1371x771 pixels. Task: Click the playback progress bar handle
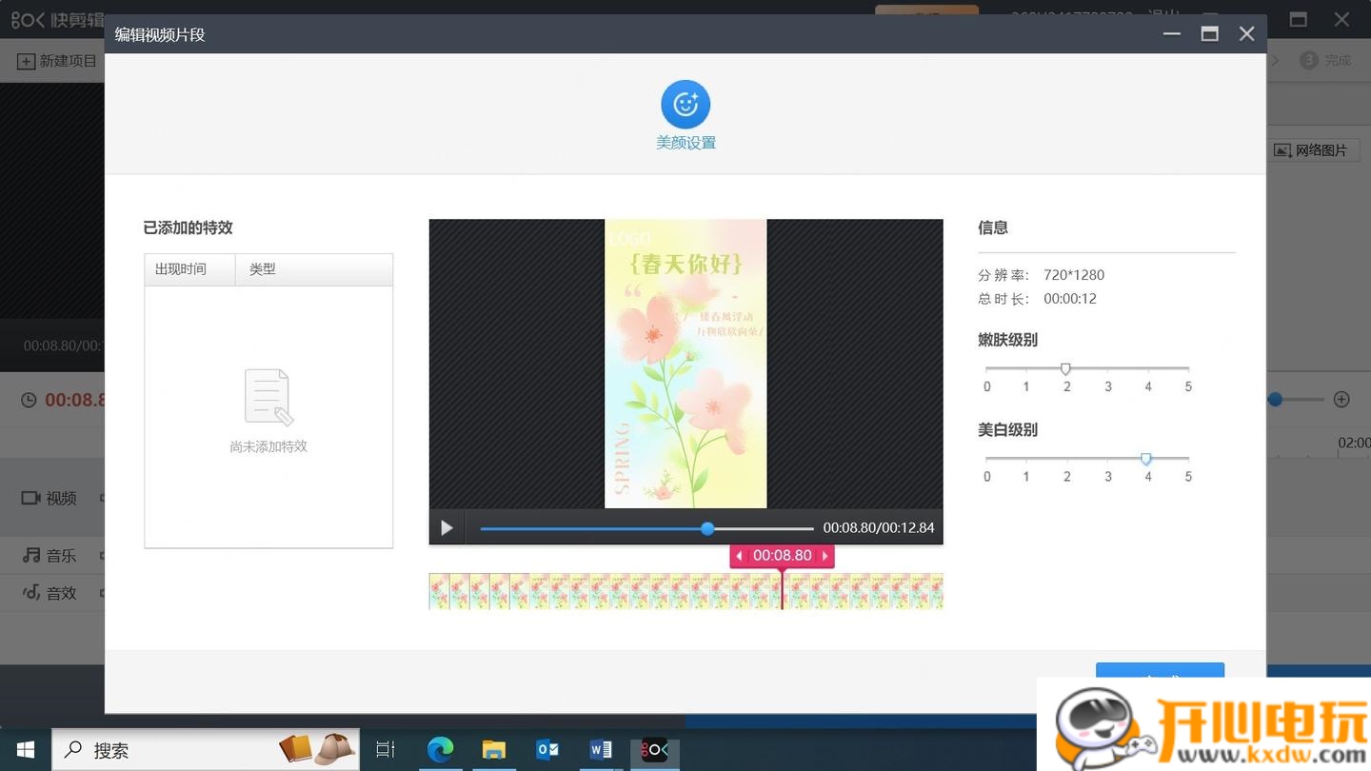coord(706,528)
